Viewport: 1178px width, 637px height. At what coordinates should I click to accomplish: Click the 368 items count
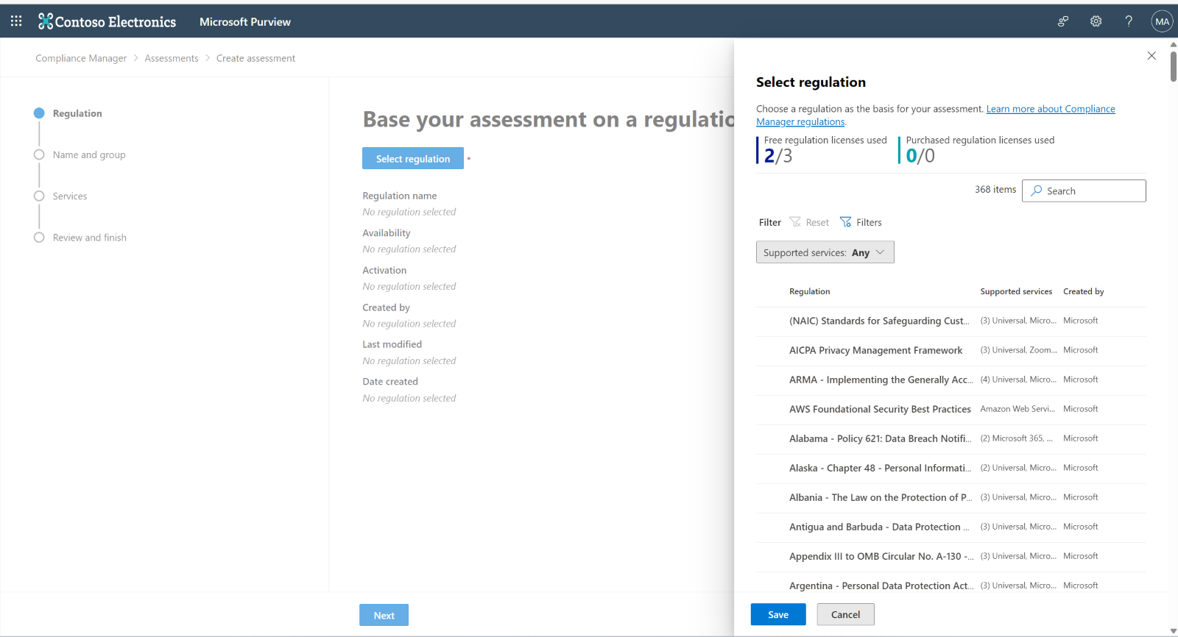point(995,190)
